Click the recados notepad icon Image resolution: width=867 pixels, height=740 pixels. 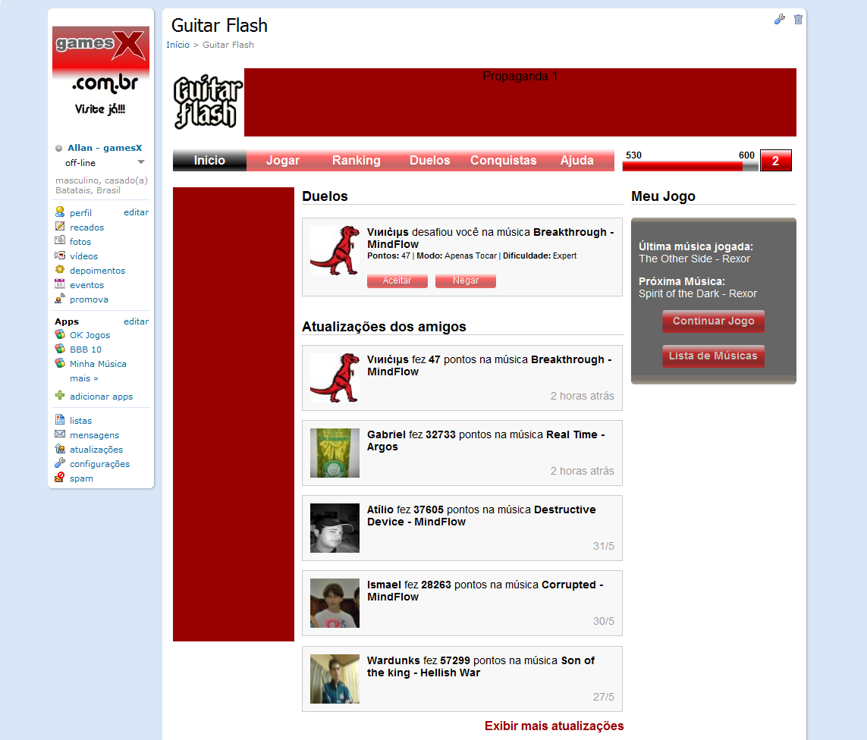[x=60, y=226]
